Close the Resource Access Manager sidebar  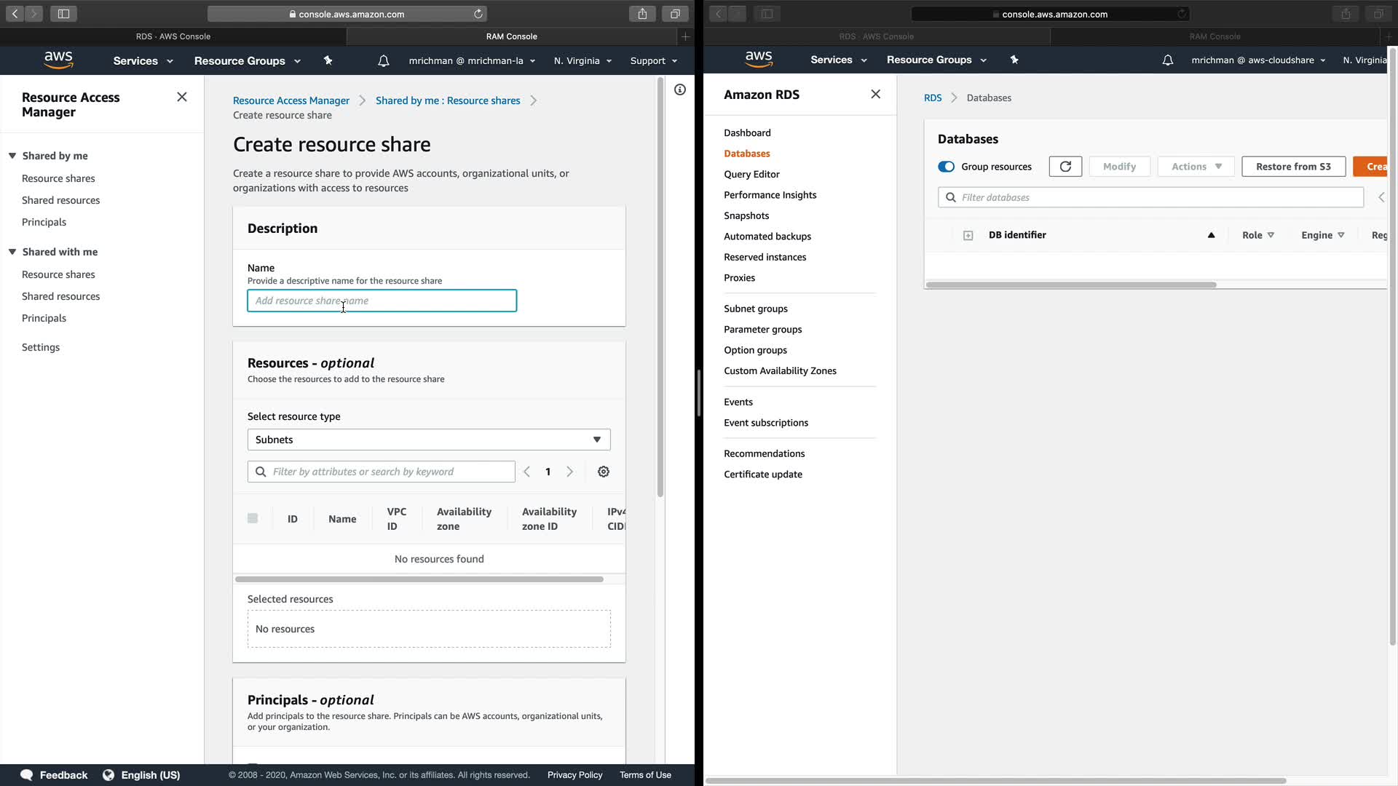182,97
